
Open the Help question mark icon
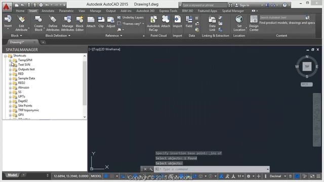(285, 5)
